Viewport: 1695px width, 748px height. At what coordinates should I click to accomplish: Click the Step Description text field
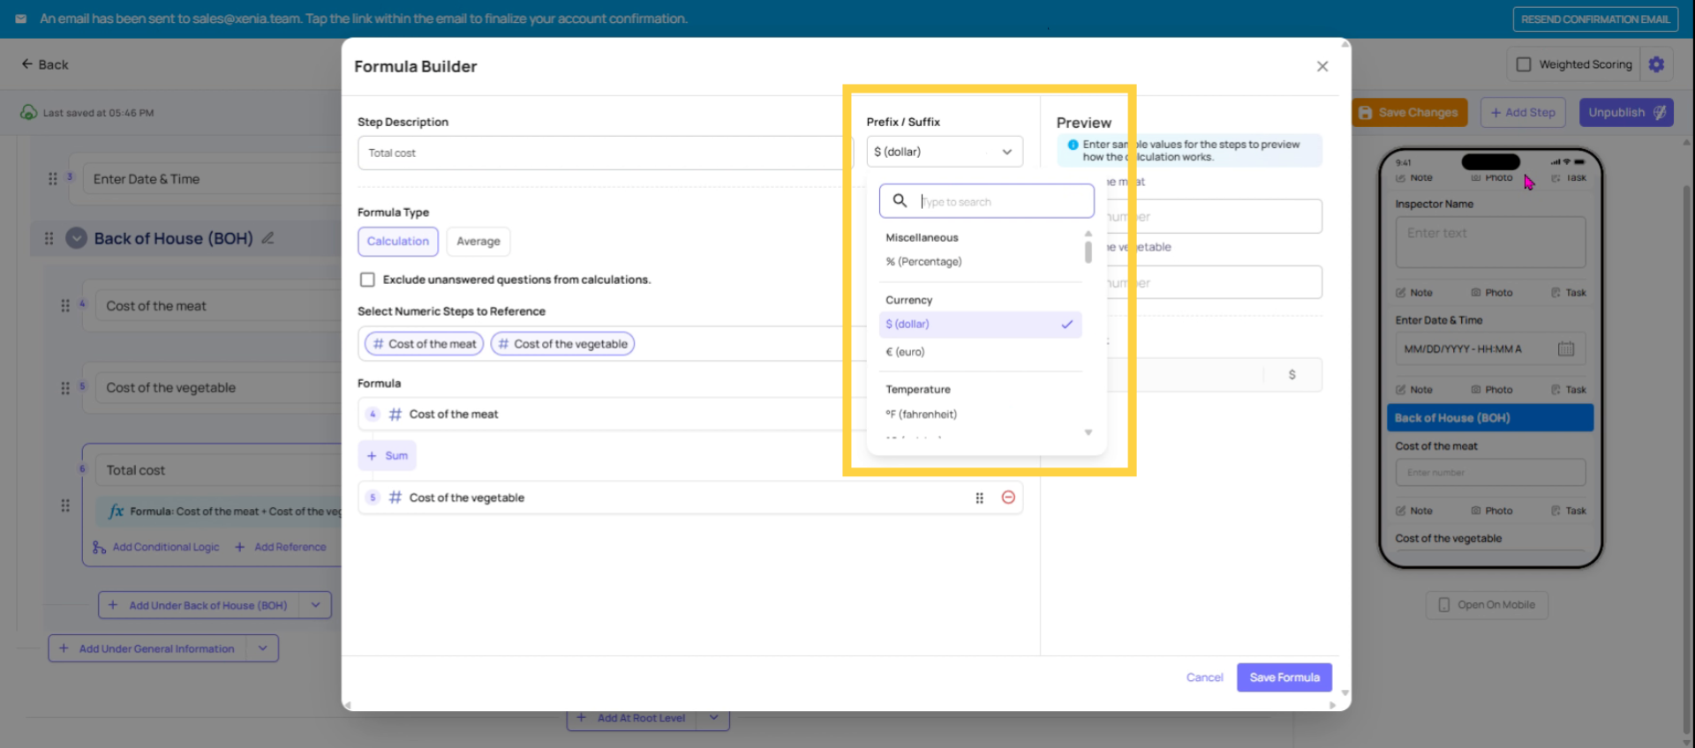[x=605, y=153]
